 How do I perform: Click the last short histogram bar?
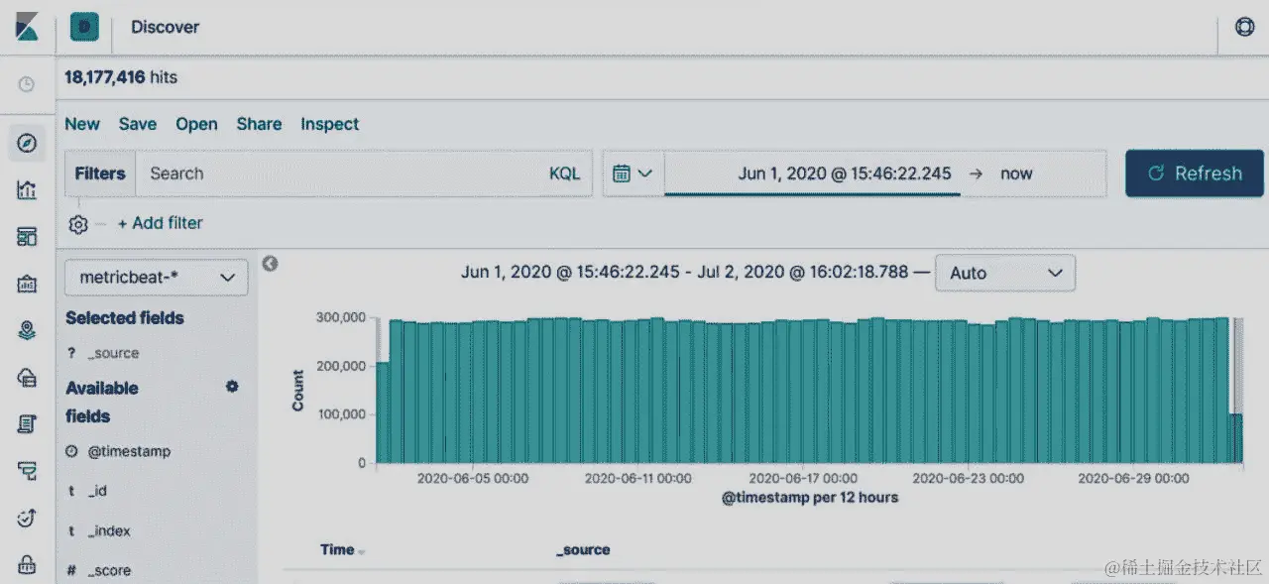(x=1236, y=438)
